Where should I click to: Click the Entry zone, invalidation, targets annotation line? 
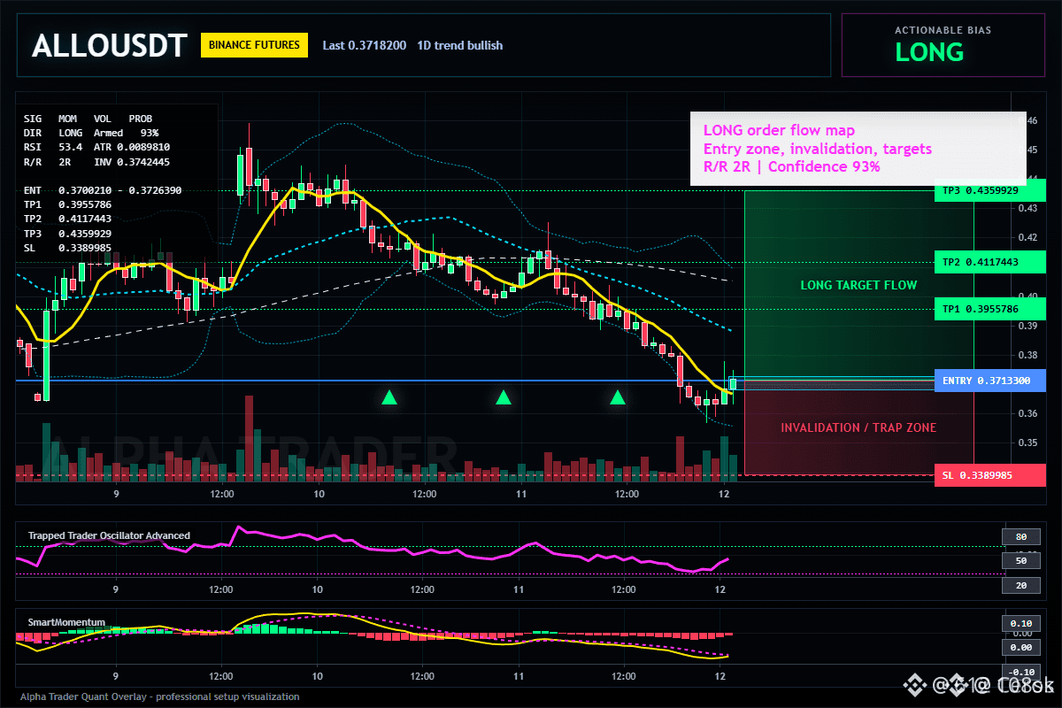[817, 149]
